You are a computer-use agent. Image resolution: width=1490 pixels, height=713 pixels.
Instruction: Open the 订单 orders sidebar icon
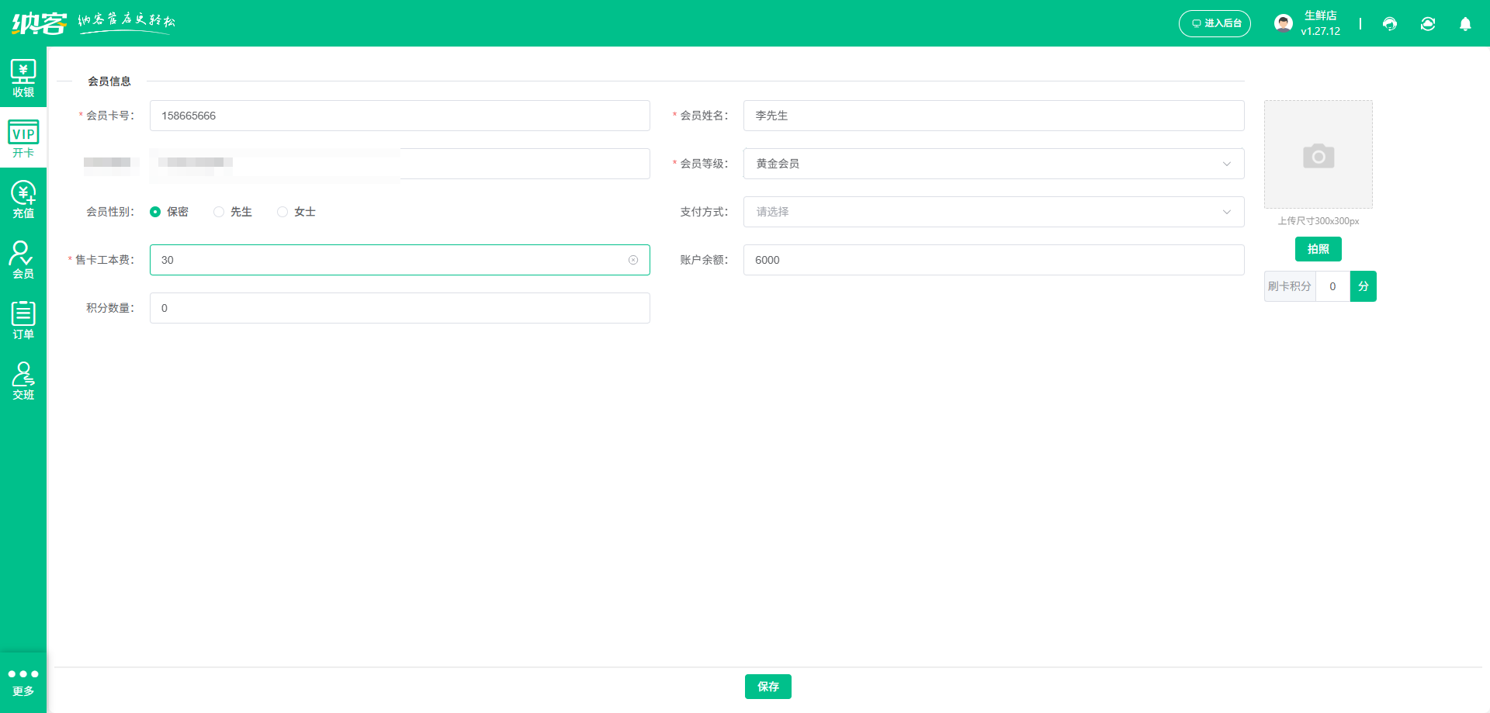point(23,320)
